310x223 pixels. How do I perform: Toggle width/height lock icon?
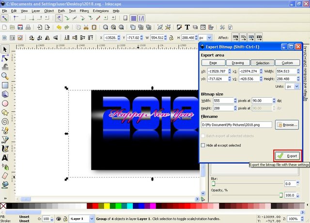(x=171, y=38)
